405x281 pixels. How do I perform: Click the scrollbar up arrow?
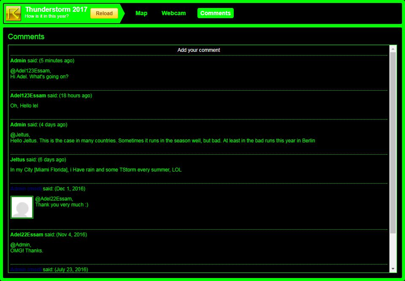[393, 49]
